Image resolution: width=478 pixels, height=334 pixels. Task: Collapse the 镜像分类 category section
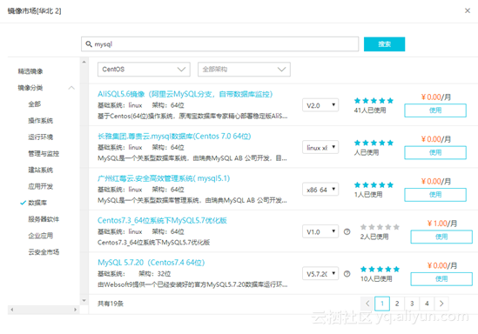point(71,88)
